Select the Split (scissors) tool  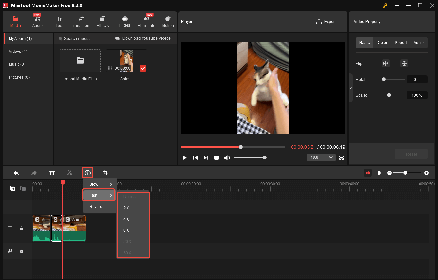click(70, 172)
